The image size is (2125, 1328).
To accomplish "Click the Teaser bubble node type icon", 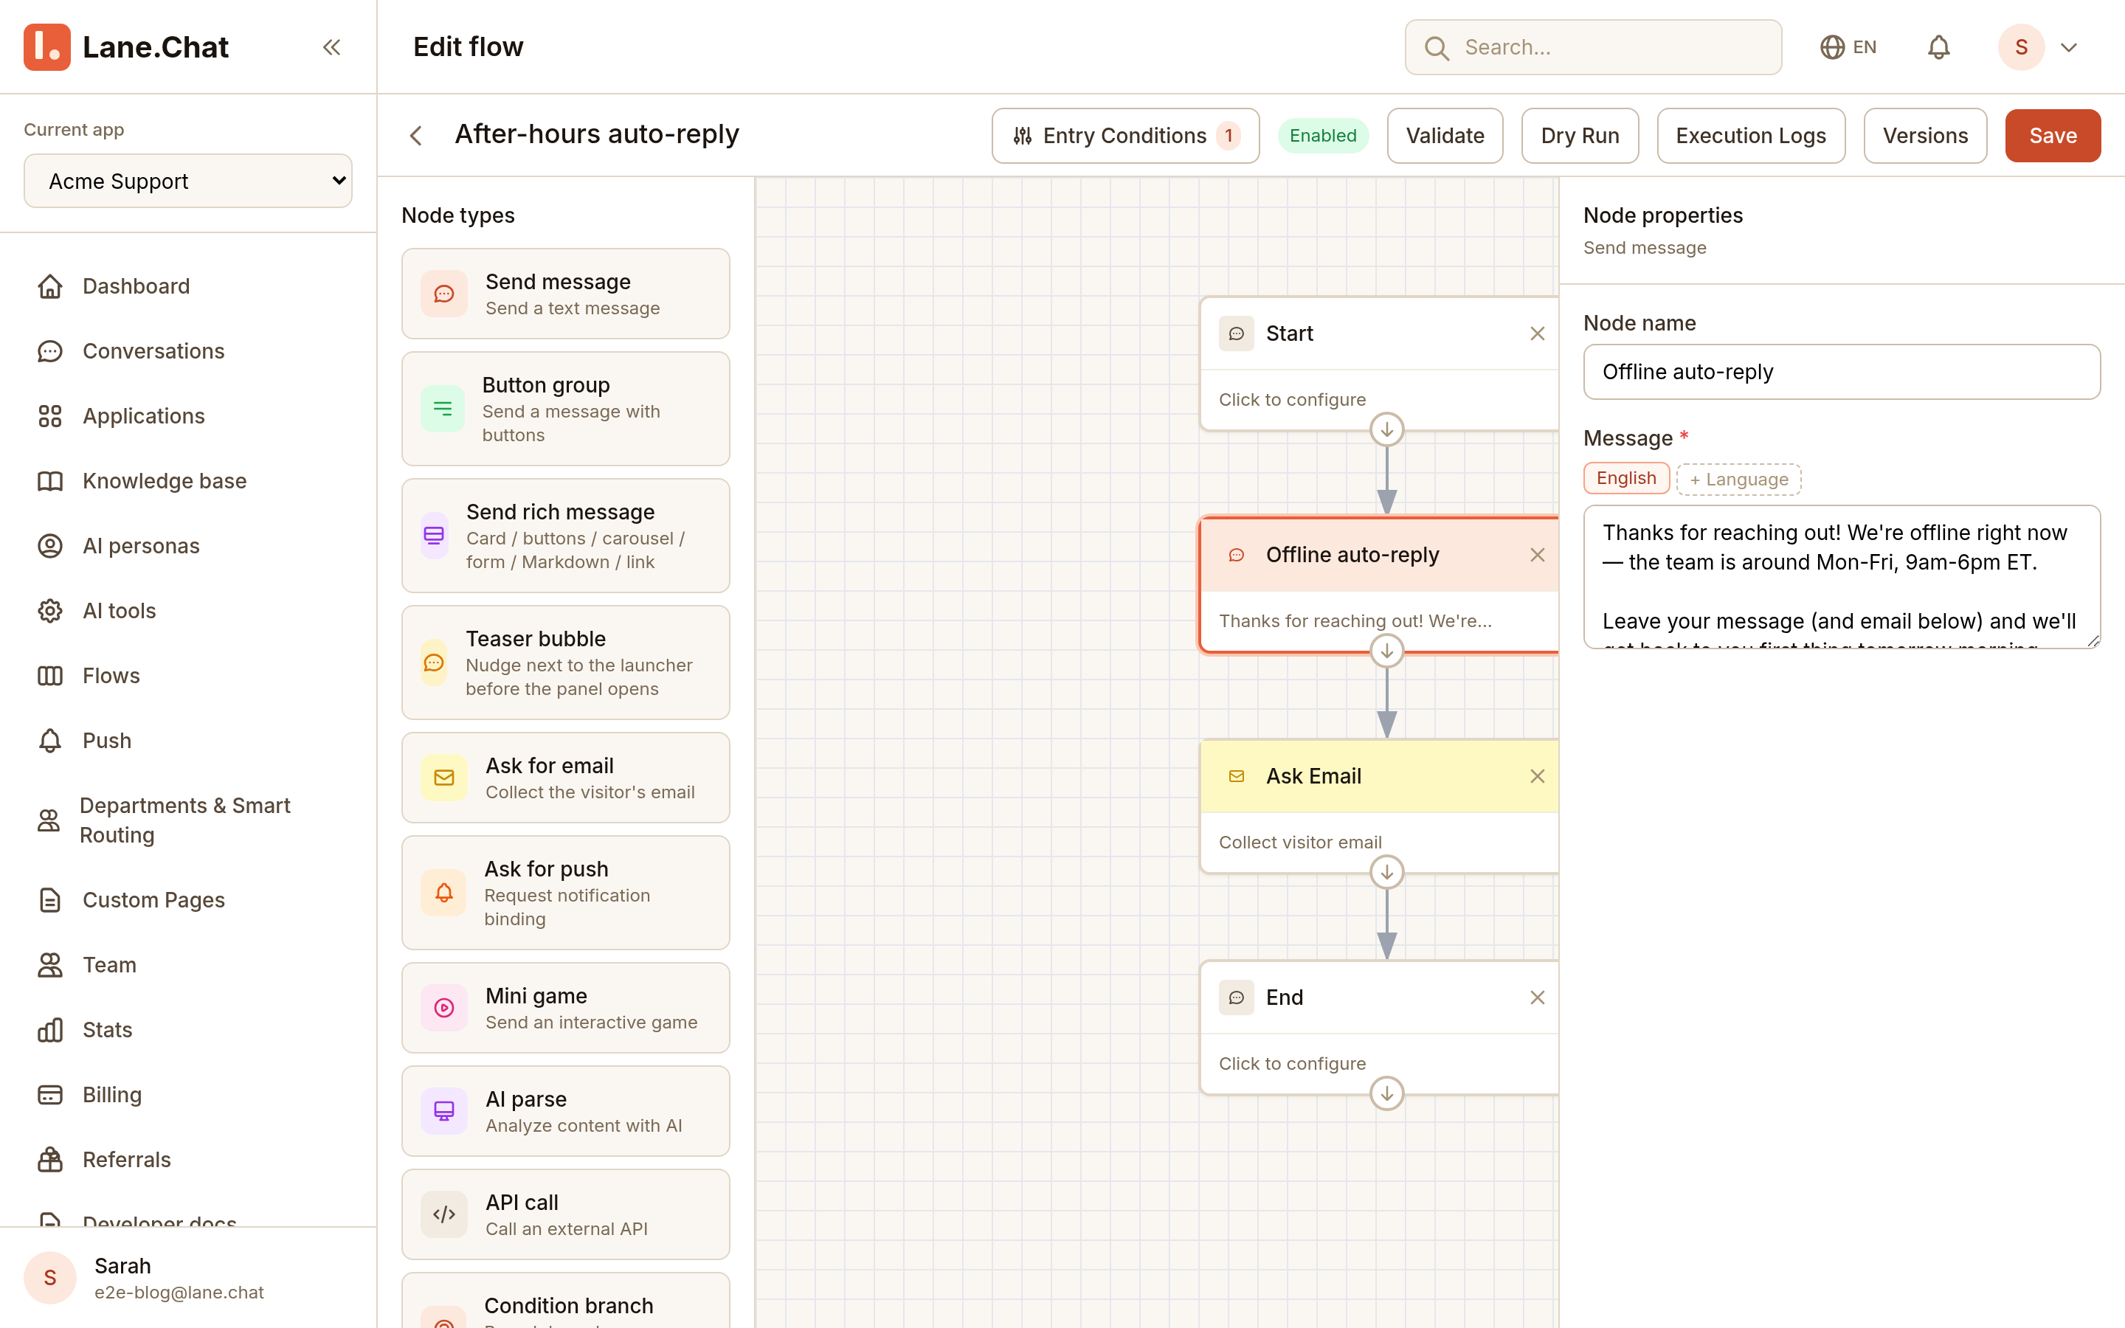I will pyautogui.click(x=434, y=663).
